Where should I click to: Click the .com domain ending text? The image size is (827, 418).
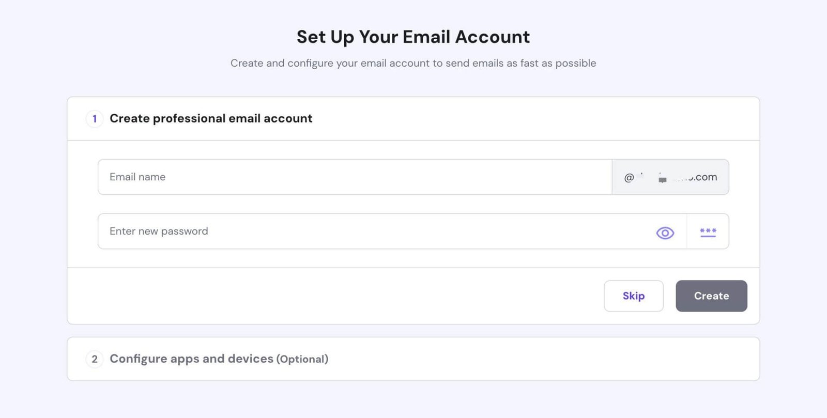705,177
